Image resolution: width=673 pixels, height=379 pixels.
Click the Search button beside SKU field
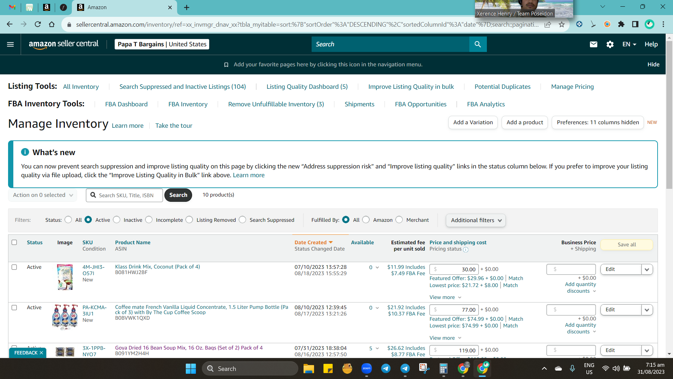[178, 195]
